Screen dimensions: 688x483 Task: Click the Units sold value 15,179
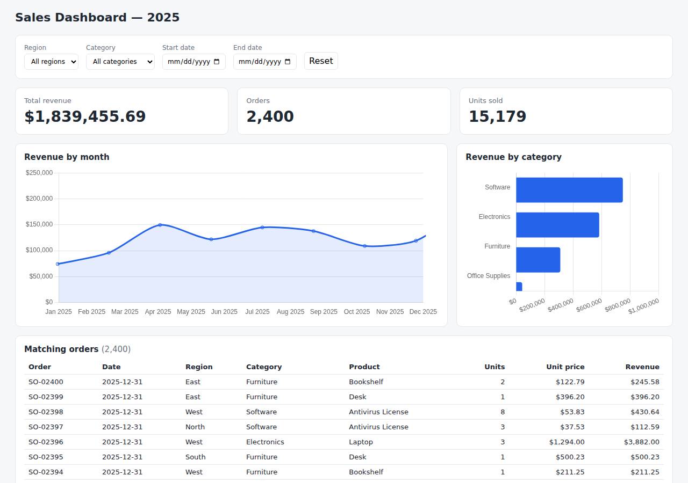(497, 116)
